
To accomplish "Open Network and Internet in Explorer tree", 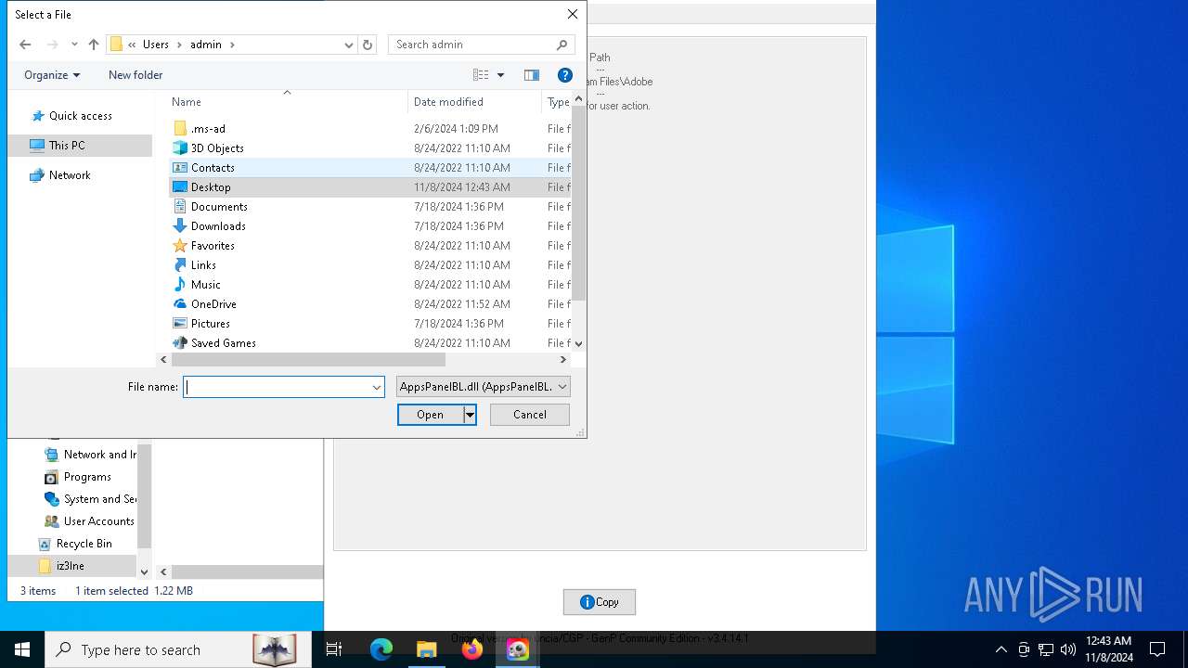I will (90, 455).
